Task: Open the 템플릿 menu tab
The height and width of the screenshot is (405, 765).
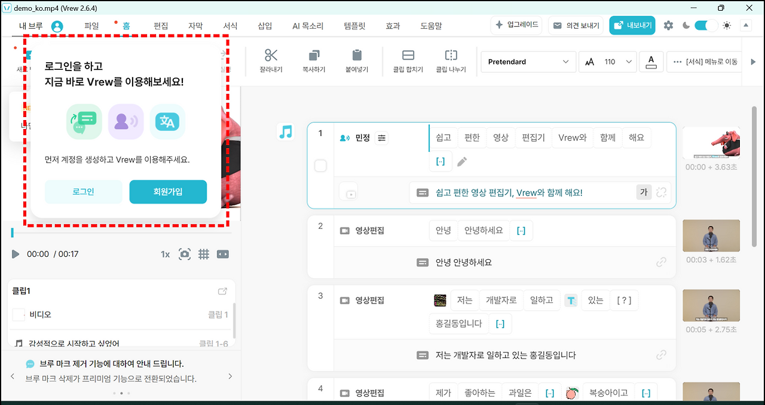Action: tap(354, 26)
